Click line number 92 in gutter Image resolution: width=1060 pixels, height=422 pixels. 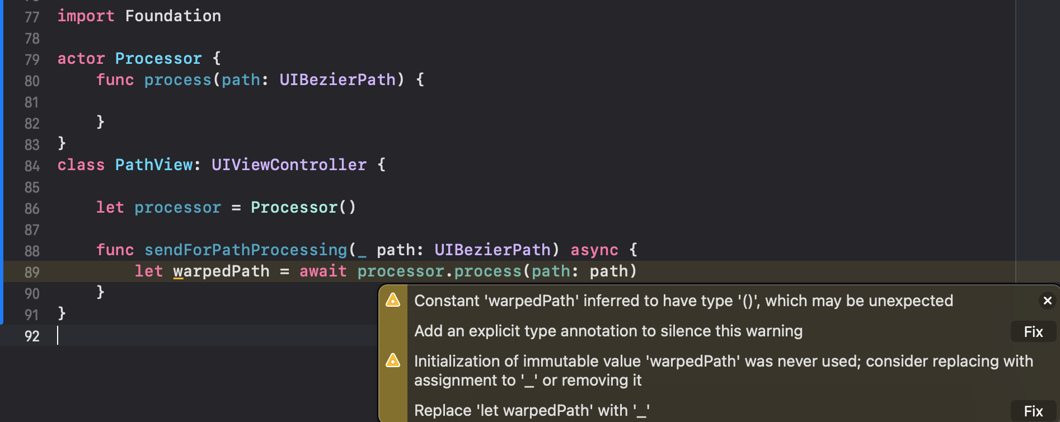click(32, 336)
